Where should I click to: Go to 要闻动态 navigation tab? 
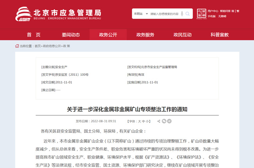[x=71, y=35]
